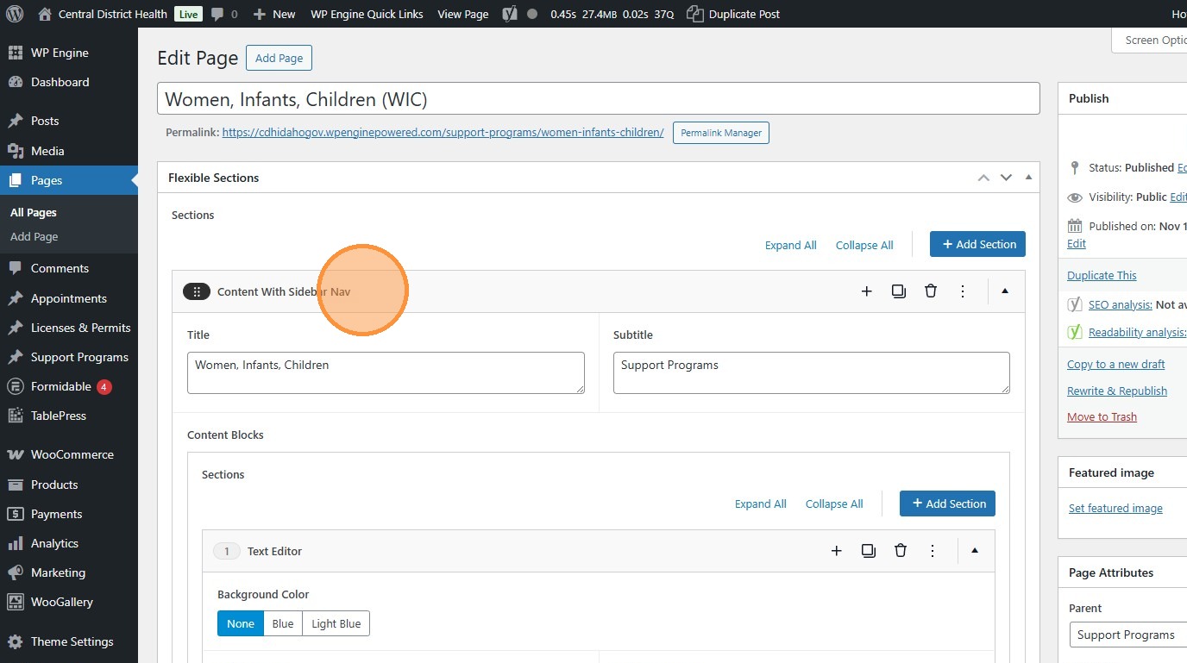Image resolution: width=1187 pixels, height=663 pixels.
Task: Open the New menu in admin bar
Action: point(274,14)
